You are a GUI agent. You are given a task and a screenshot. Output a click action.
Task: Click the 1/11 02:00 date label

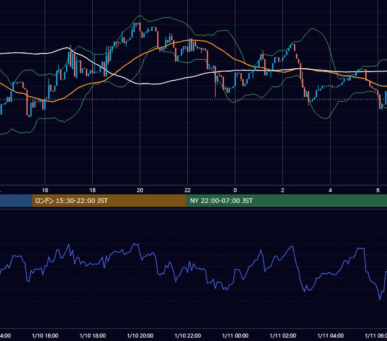(283, 336)
